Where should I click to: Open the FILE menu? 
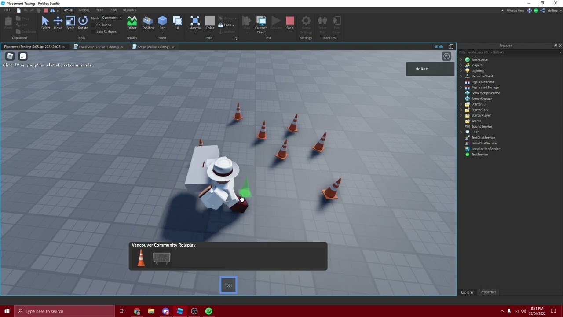tap(7, 10)
